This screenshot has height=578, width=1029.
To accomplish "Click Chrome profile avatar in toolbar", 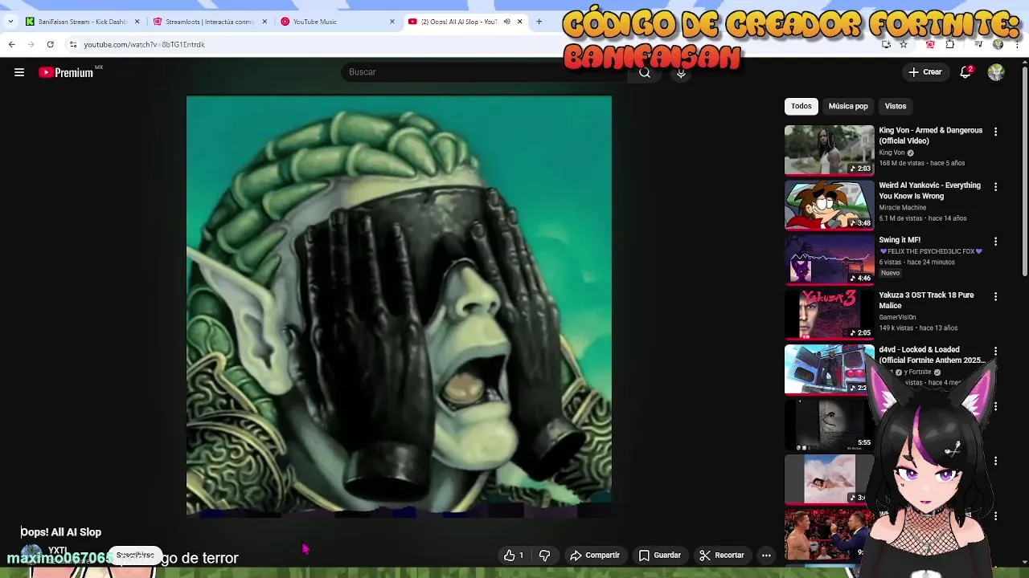I will [998, 44].
